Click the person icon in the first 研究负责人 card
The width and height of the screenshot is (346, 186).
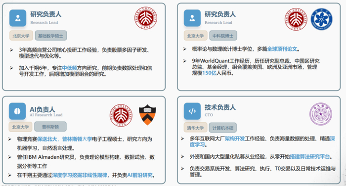pyautogui.click(x=18, y=18)
